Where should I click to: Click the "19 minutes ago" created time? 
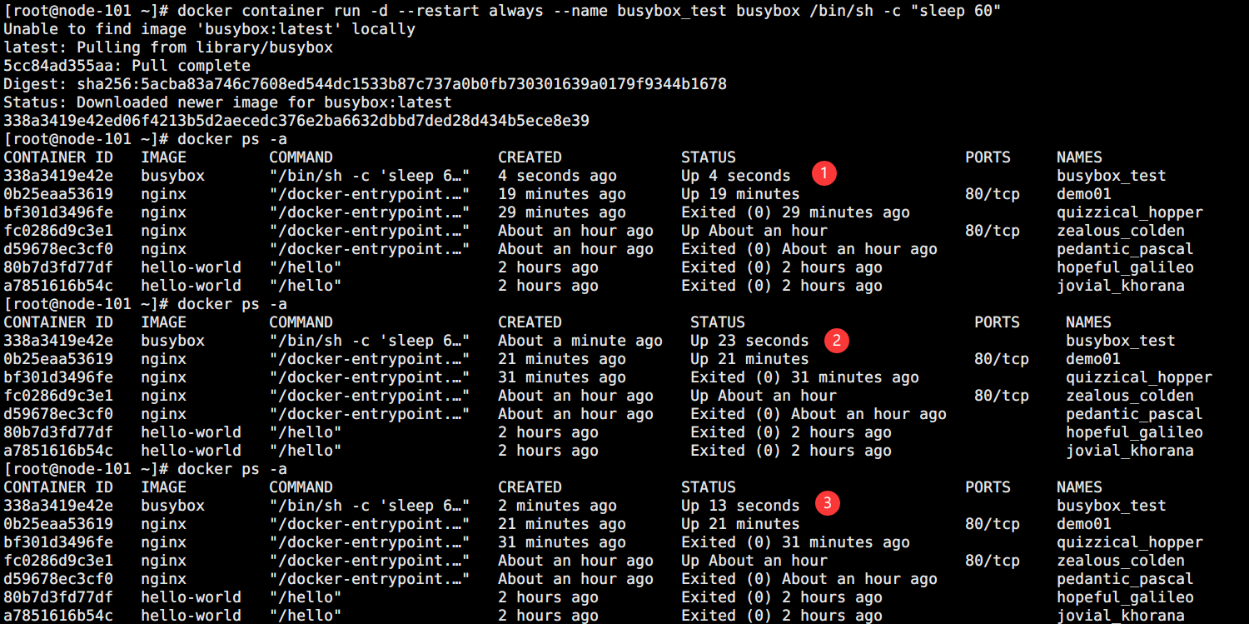[x=561, y=194]
